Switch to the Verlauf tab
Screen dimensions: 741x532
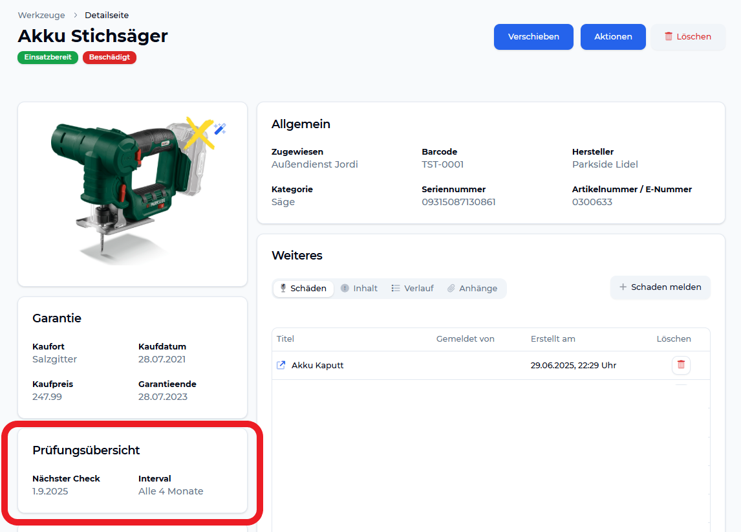[413, 289]
